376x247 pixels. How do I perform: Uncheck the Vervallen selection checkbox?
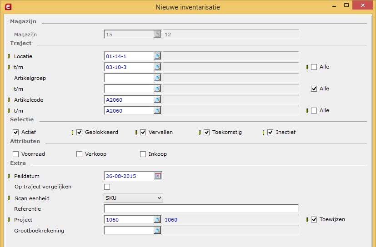click(x=143, y=132)
